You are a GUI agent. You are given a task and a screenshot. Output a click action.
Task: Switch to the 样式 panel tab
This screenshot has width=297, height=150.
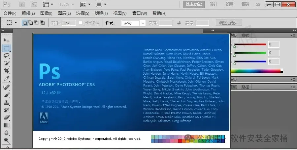245,35
